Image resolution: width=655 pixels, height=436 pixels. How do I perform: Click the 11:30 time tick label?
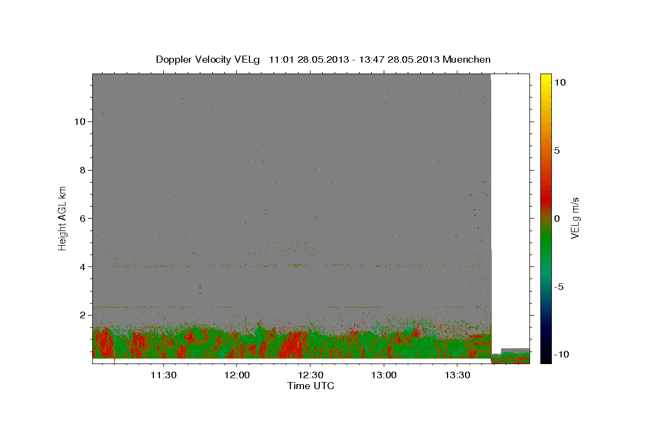tap(163, 375)
